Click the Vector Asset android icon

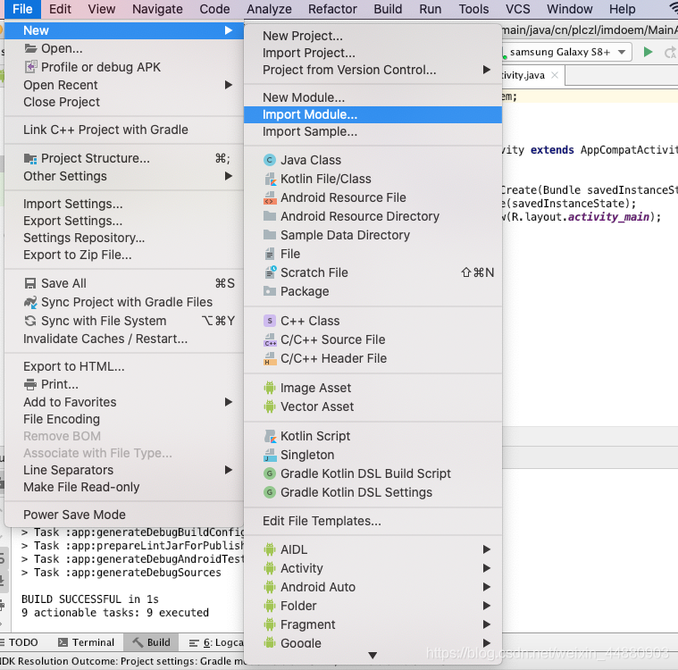coord(270,406)
